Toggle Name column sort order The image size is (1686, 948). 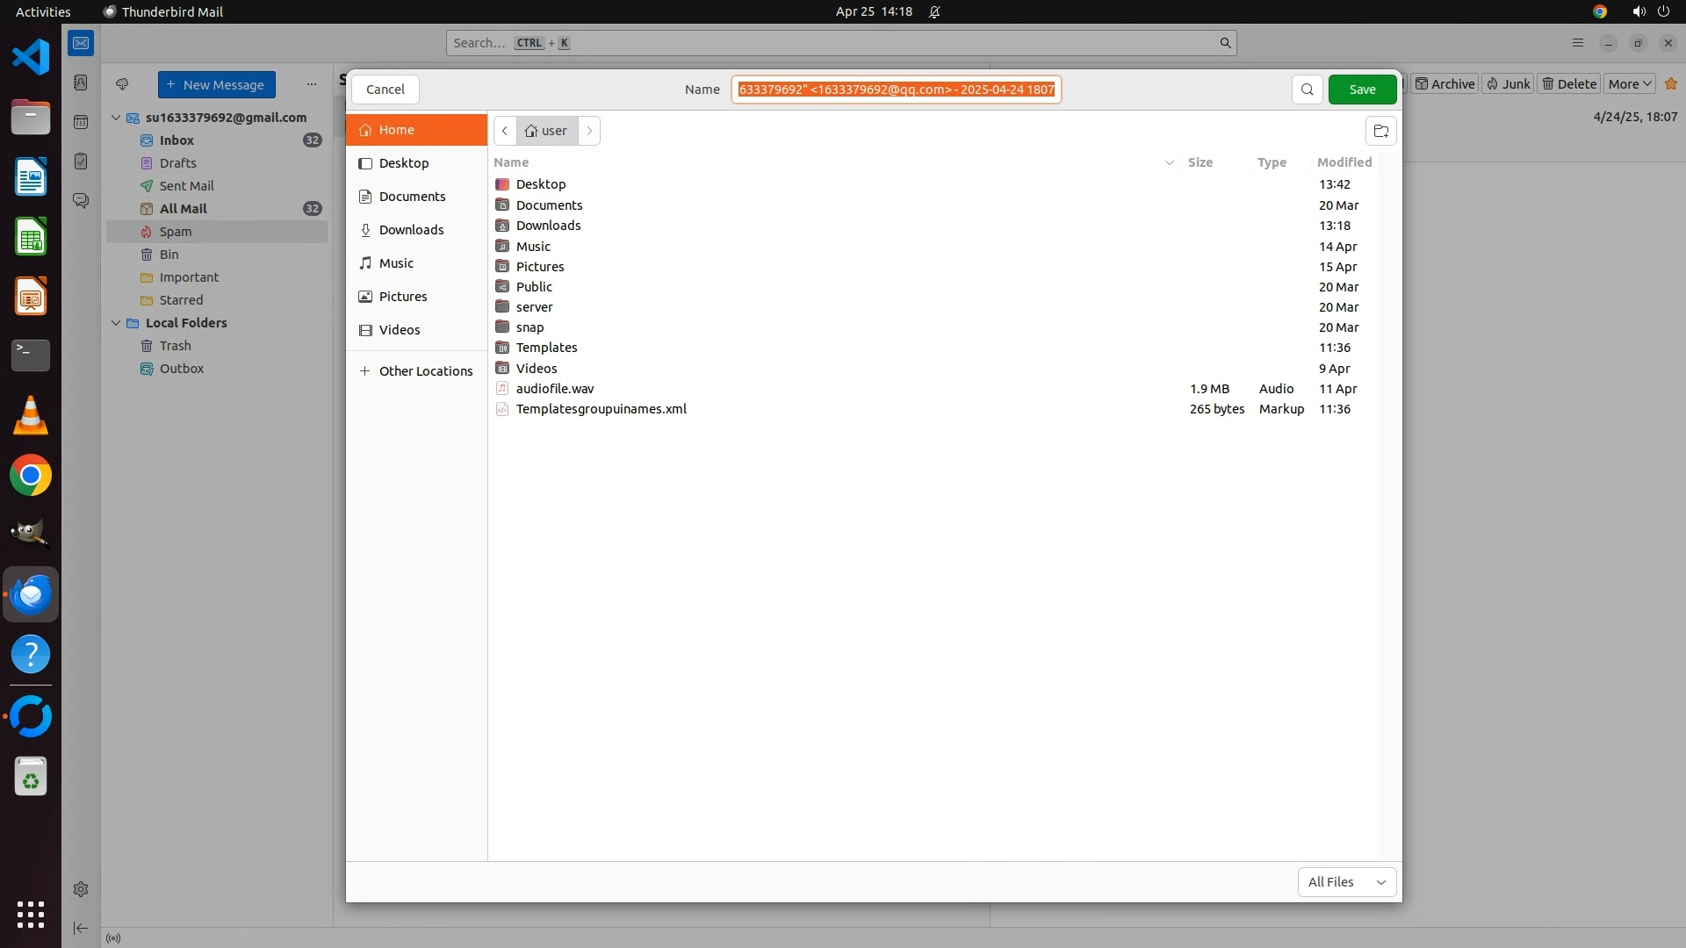click(x=512, y=162)
